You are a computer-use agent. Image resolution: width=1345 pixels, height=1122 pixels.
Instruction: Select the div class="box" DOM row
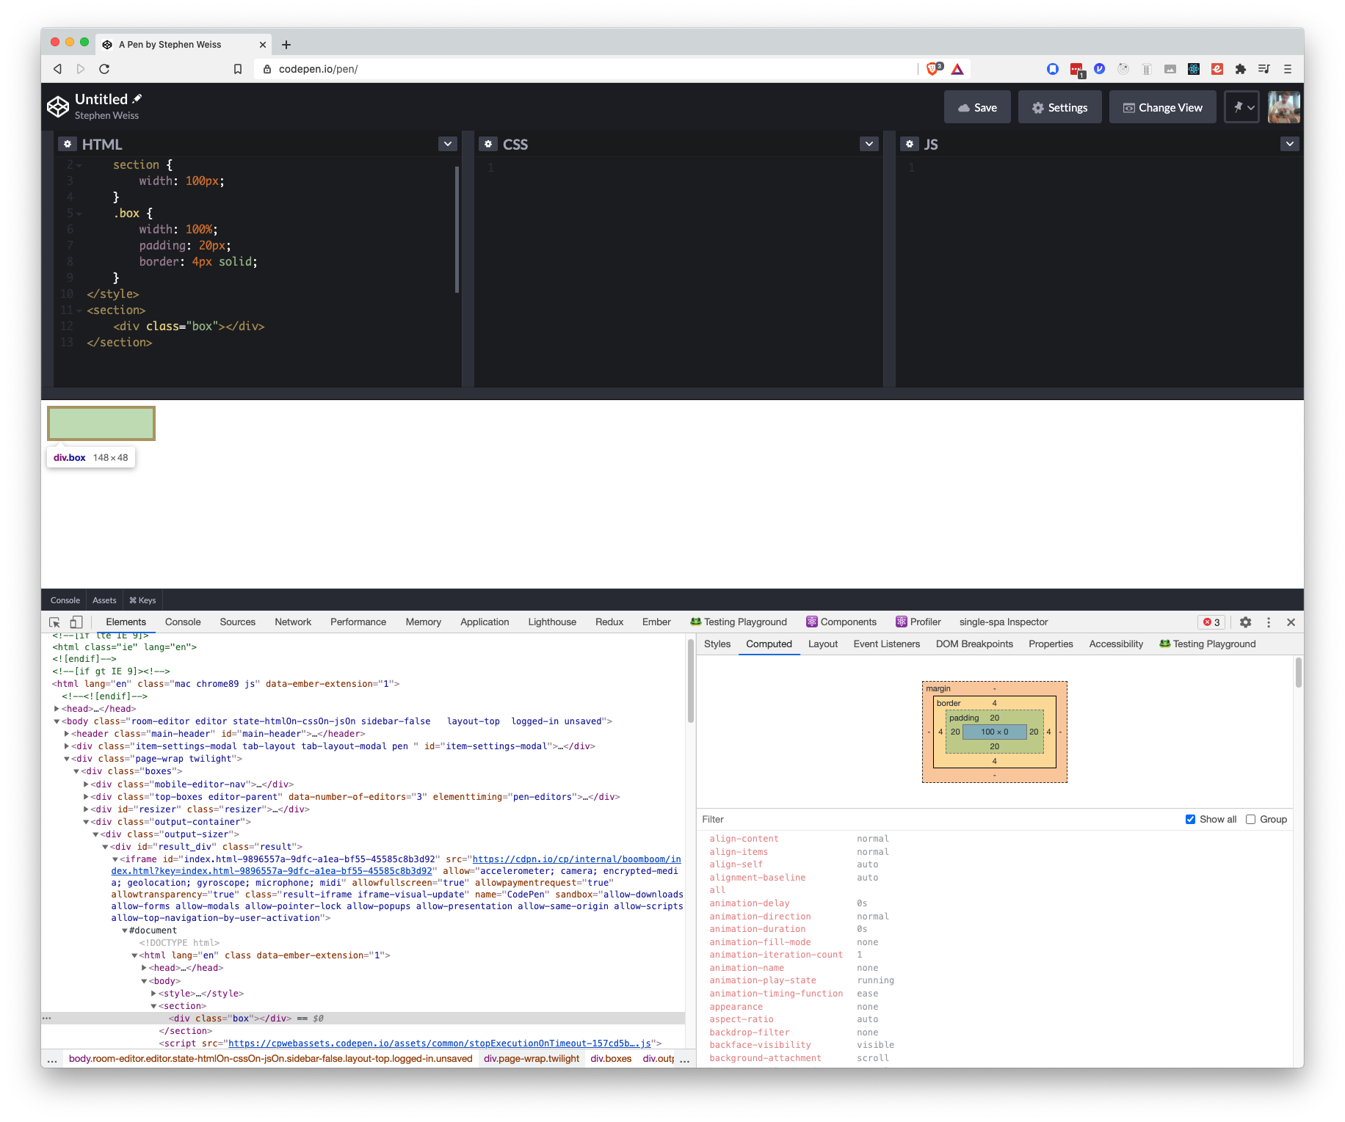363,1019
